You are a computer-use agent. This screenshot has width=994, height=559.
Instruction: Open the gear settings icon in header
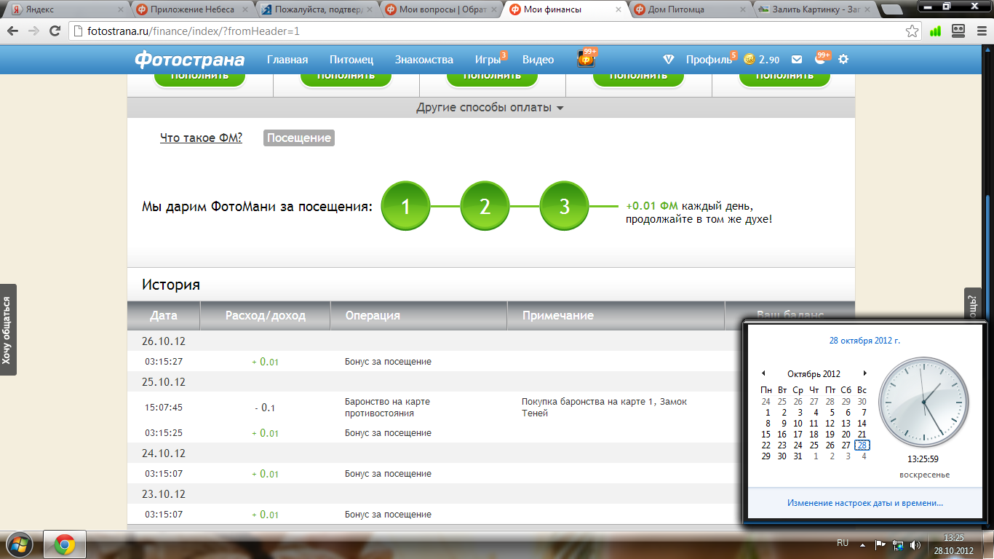(x=843, y=60)
